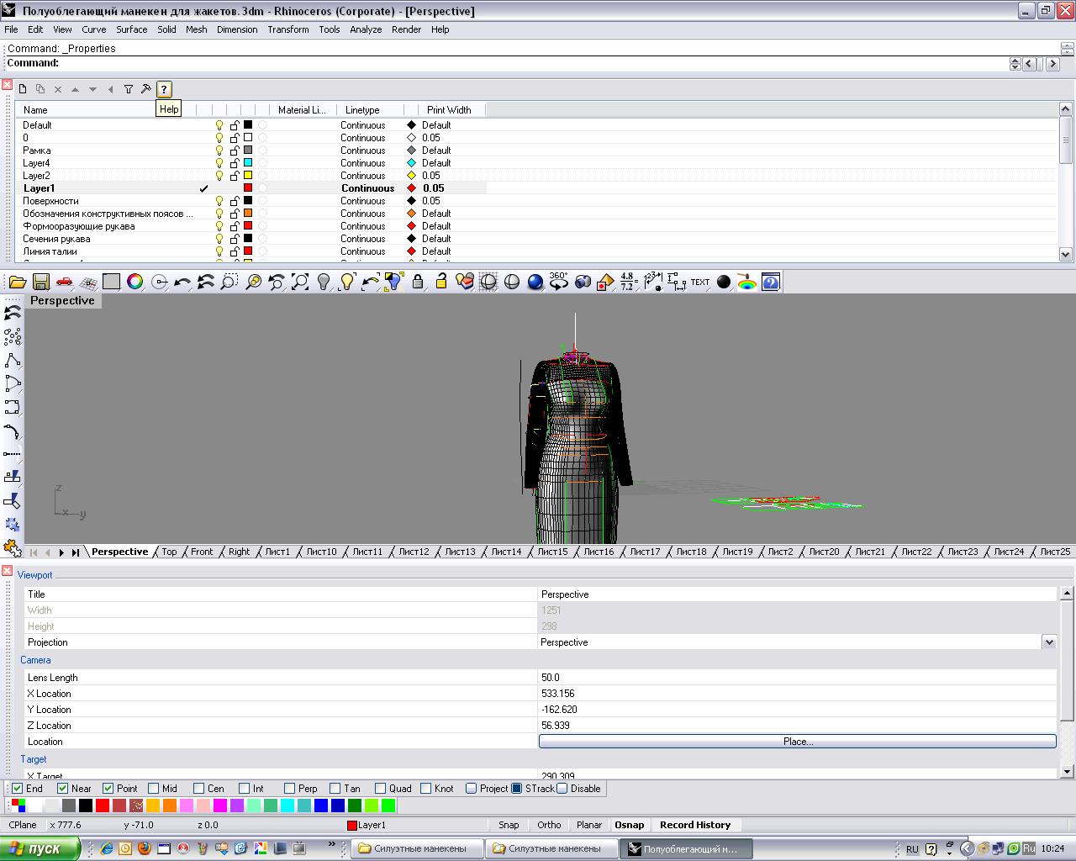Click the Open file folder icon

tap(17, 283)
